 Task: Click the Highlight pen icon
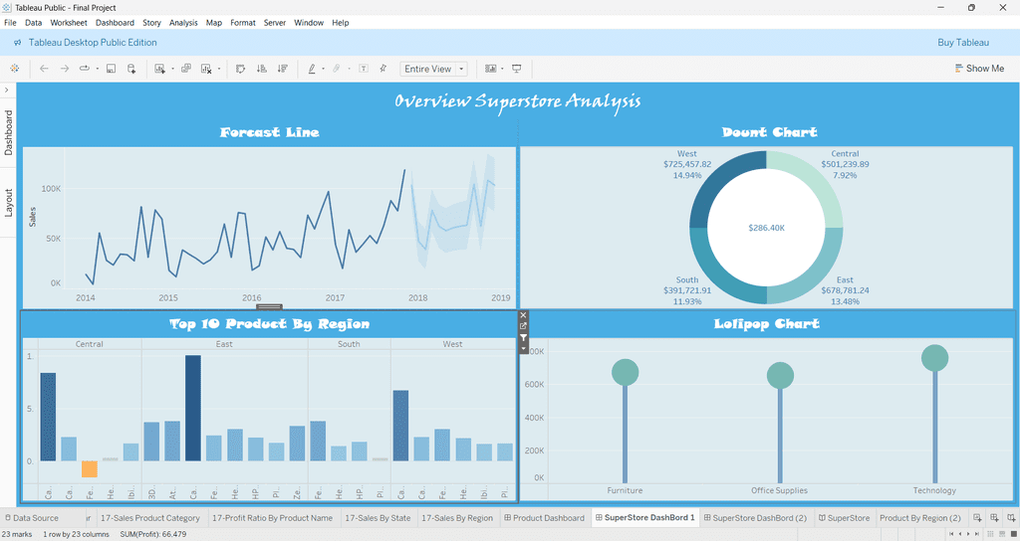[312, 69]
